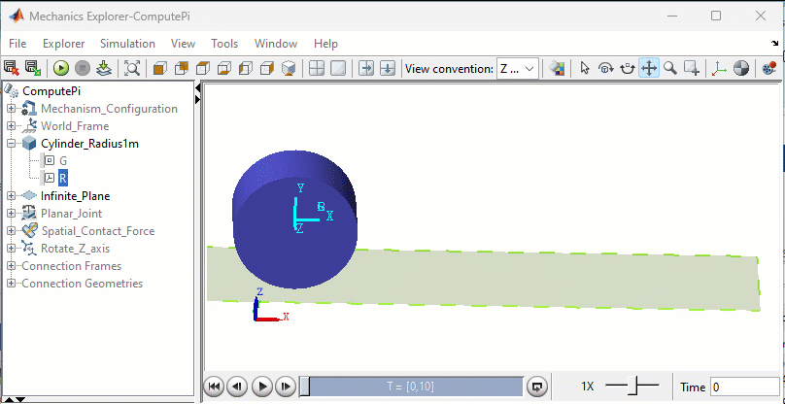785x404 pixels.
Task: Select the Zoom magnifier tool
Action: 670,68
